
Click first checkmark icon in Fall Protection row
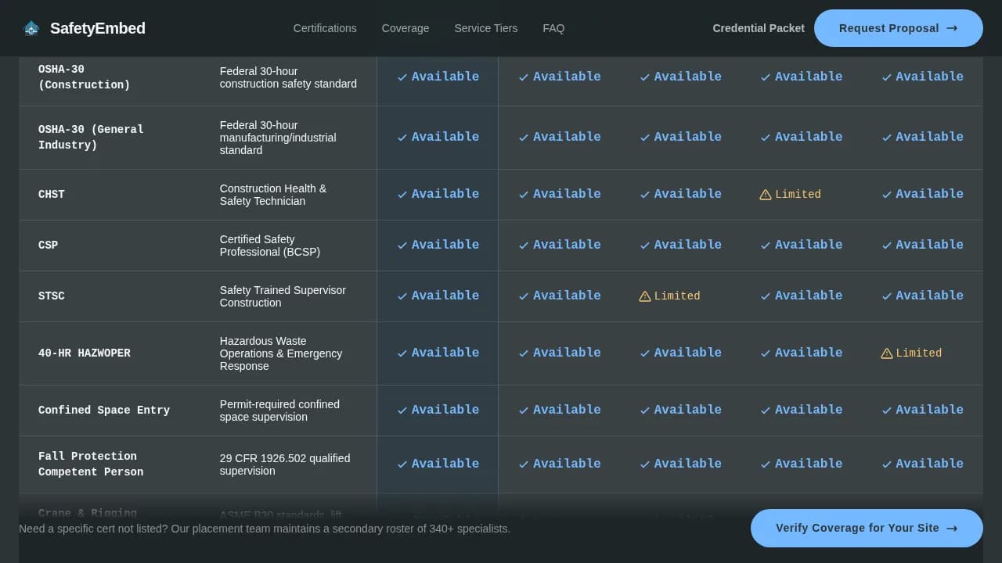pos(402,464)
